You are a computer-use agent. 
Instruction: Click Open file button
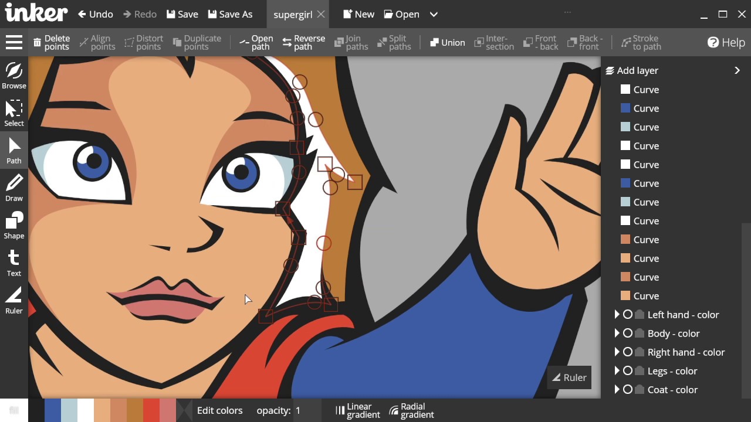(x=402, y=14)
